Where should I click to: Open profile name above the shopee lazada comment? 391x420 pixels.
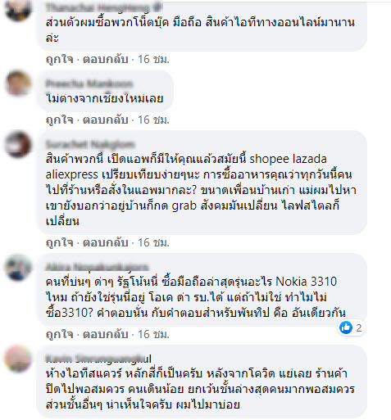point(90,144)
